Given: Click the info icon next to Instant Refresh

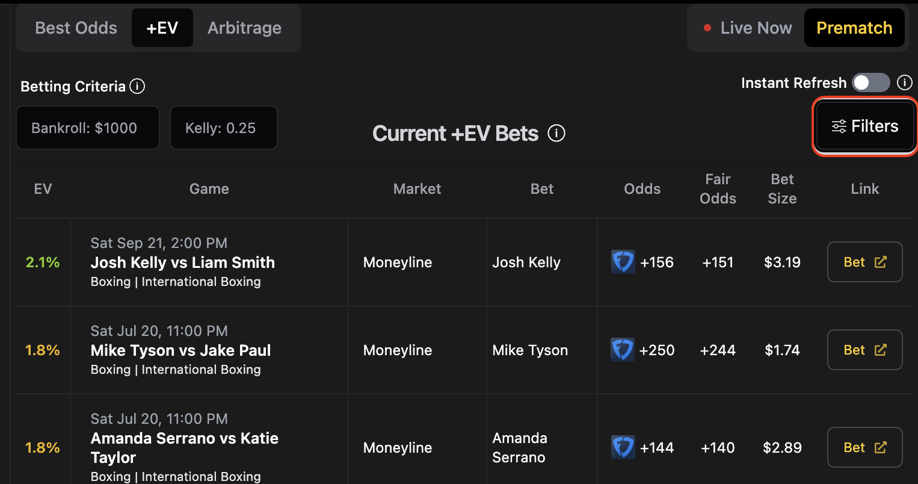Looking at the screenshot, I should pos(905,82).
